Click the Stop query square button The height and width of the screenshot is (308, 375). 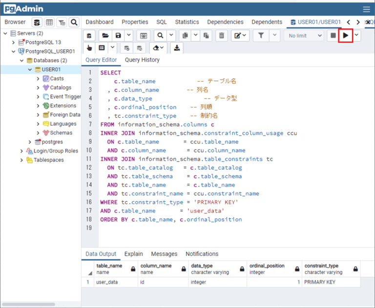[x=333, y=35]
